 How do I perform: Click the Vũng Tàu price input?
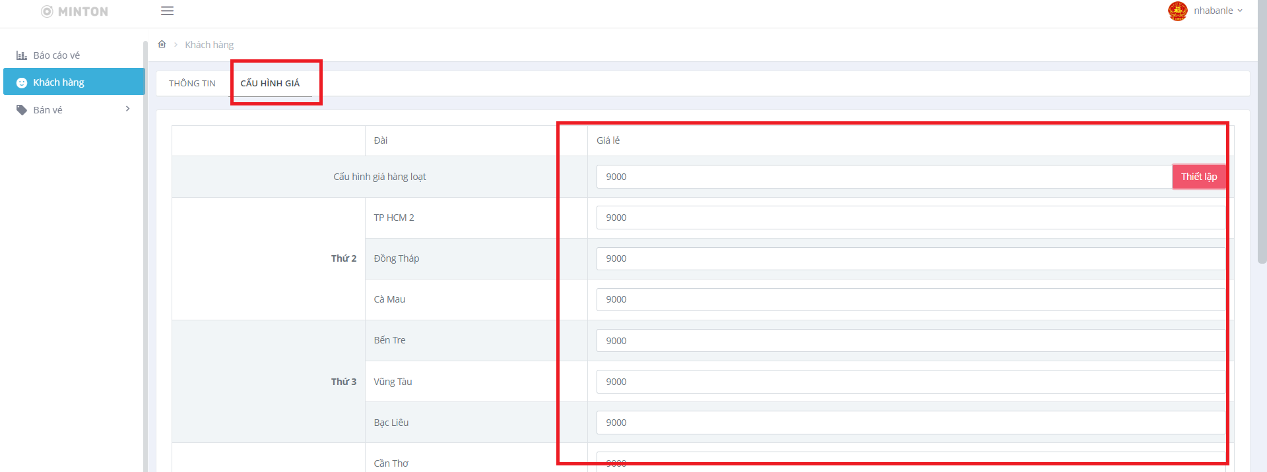tap(910, 382)
